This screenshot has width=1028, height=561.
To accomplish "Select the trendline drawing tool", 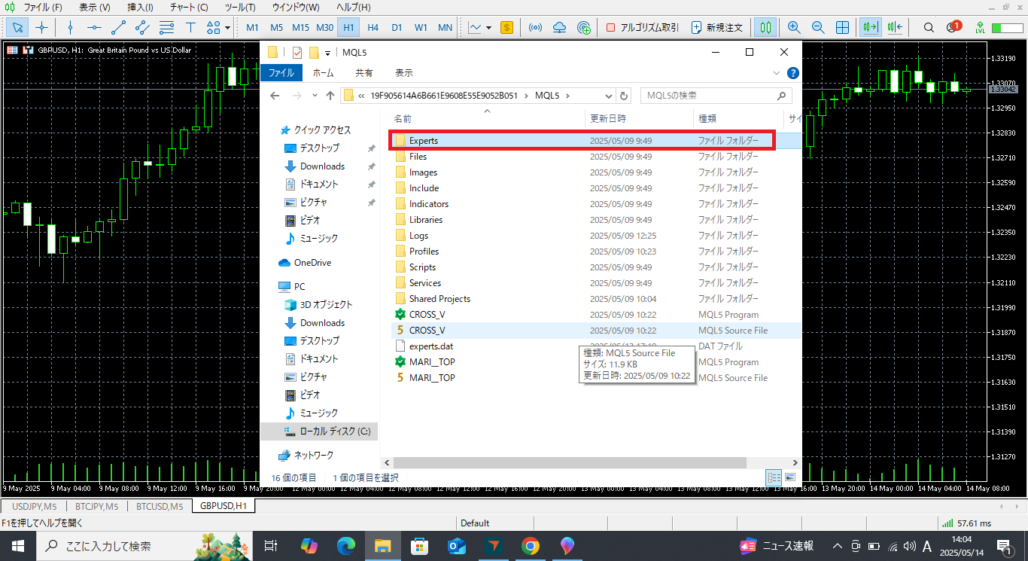I will (x=118, y=28).
